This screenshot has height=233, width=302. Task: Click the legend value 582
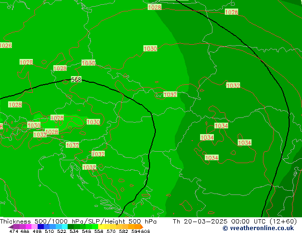pos(123,231)
